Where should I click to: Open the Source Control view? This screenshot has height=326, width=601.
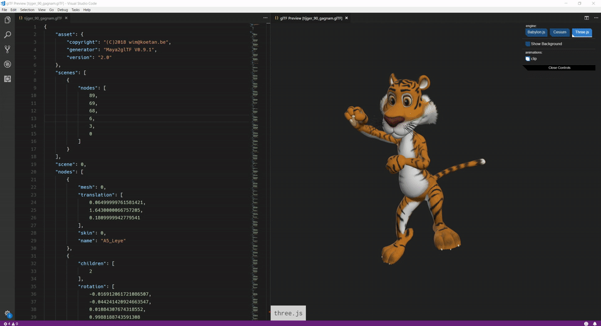click(x=8, y=49)
